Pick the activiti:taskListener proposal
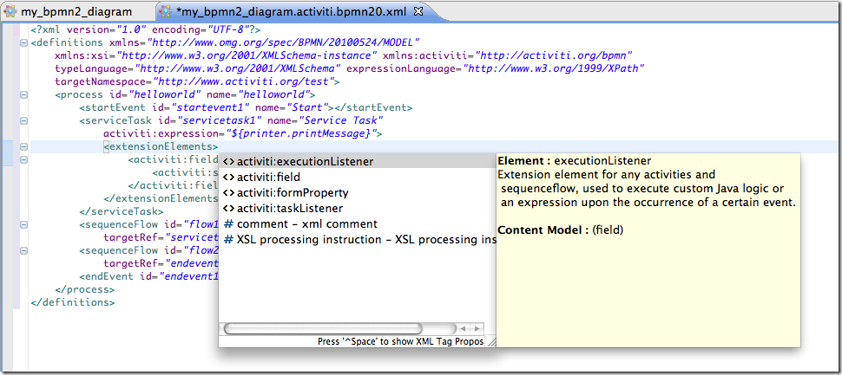 coord(357,208)
